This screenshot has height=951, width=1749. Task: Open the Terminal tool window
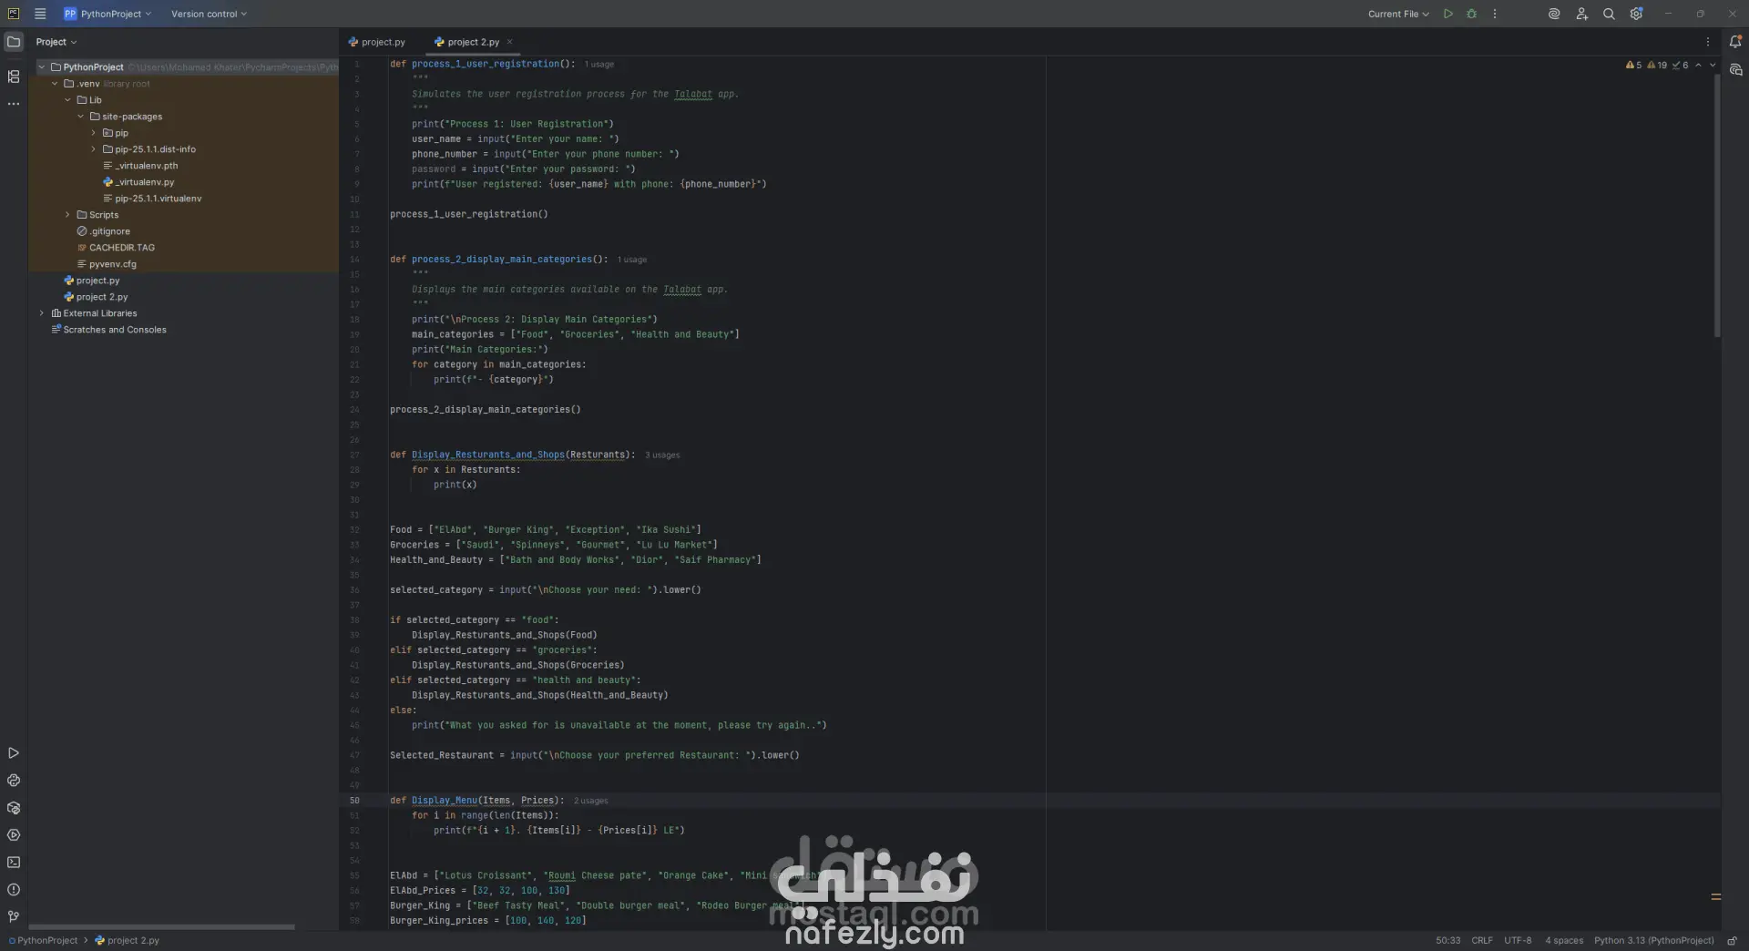click(x=14, y=863)
